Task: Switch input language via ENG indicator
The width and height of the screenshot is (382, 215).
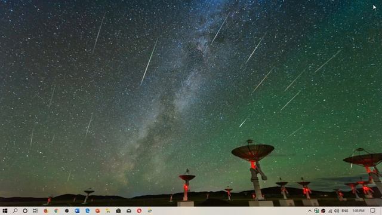Action: (x=345, y=211)
